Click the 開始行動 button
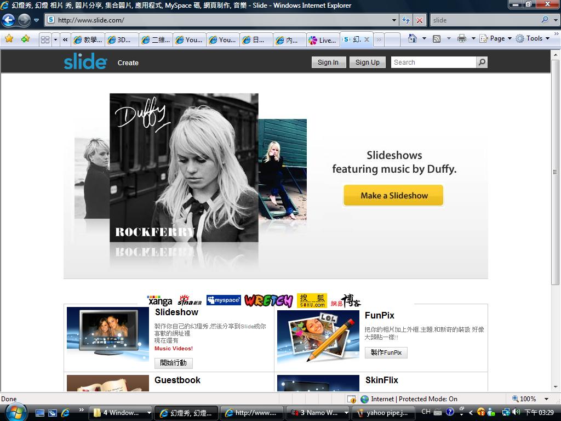This screenshot has height=421, width=561. 174,363
